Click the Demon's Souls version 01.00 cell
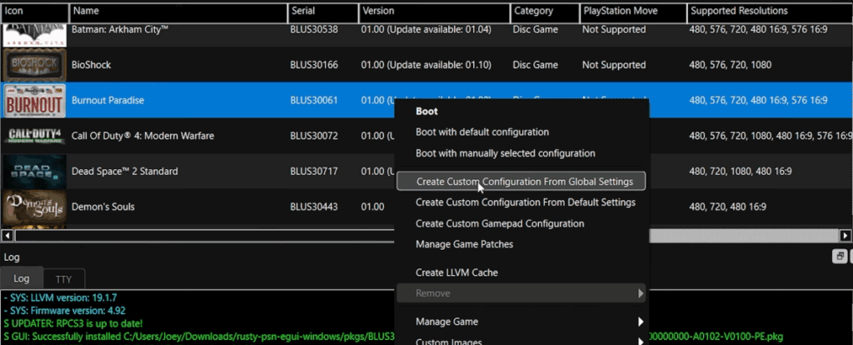853x345 pixels. 372,207
